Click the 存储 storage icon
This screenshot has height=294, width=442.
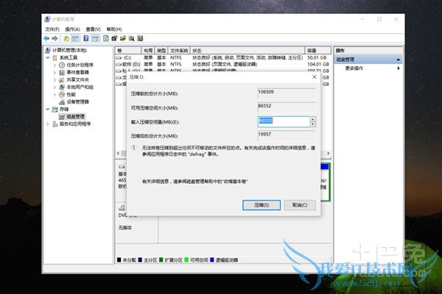tap(55, 110)
